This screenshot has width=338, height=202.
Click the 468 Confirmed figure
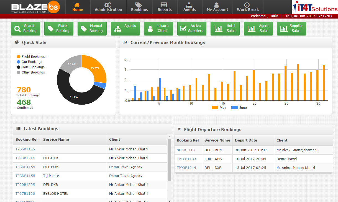coord(24,102)
